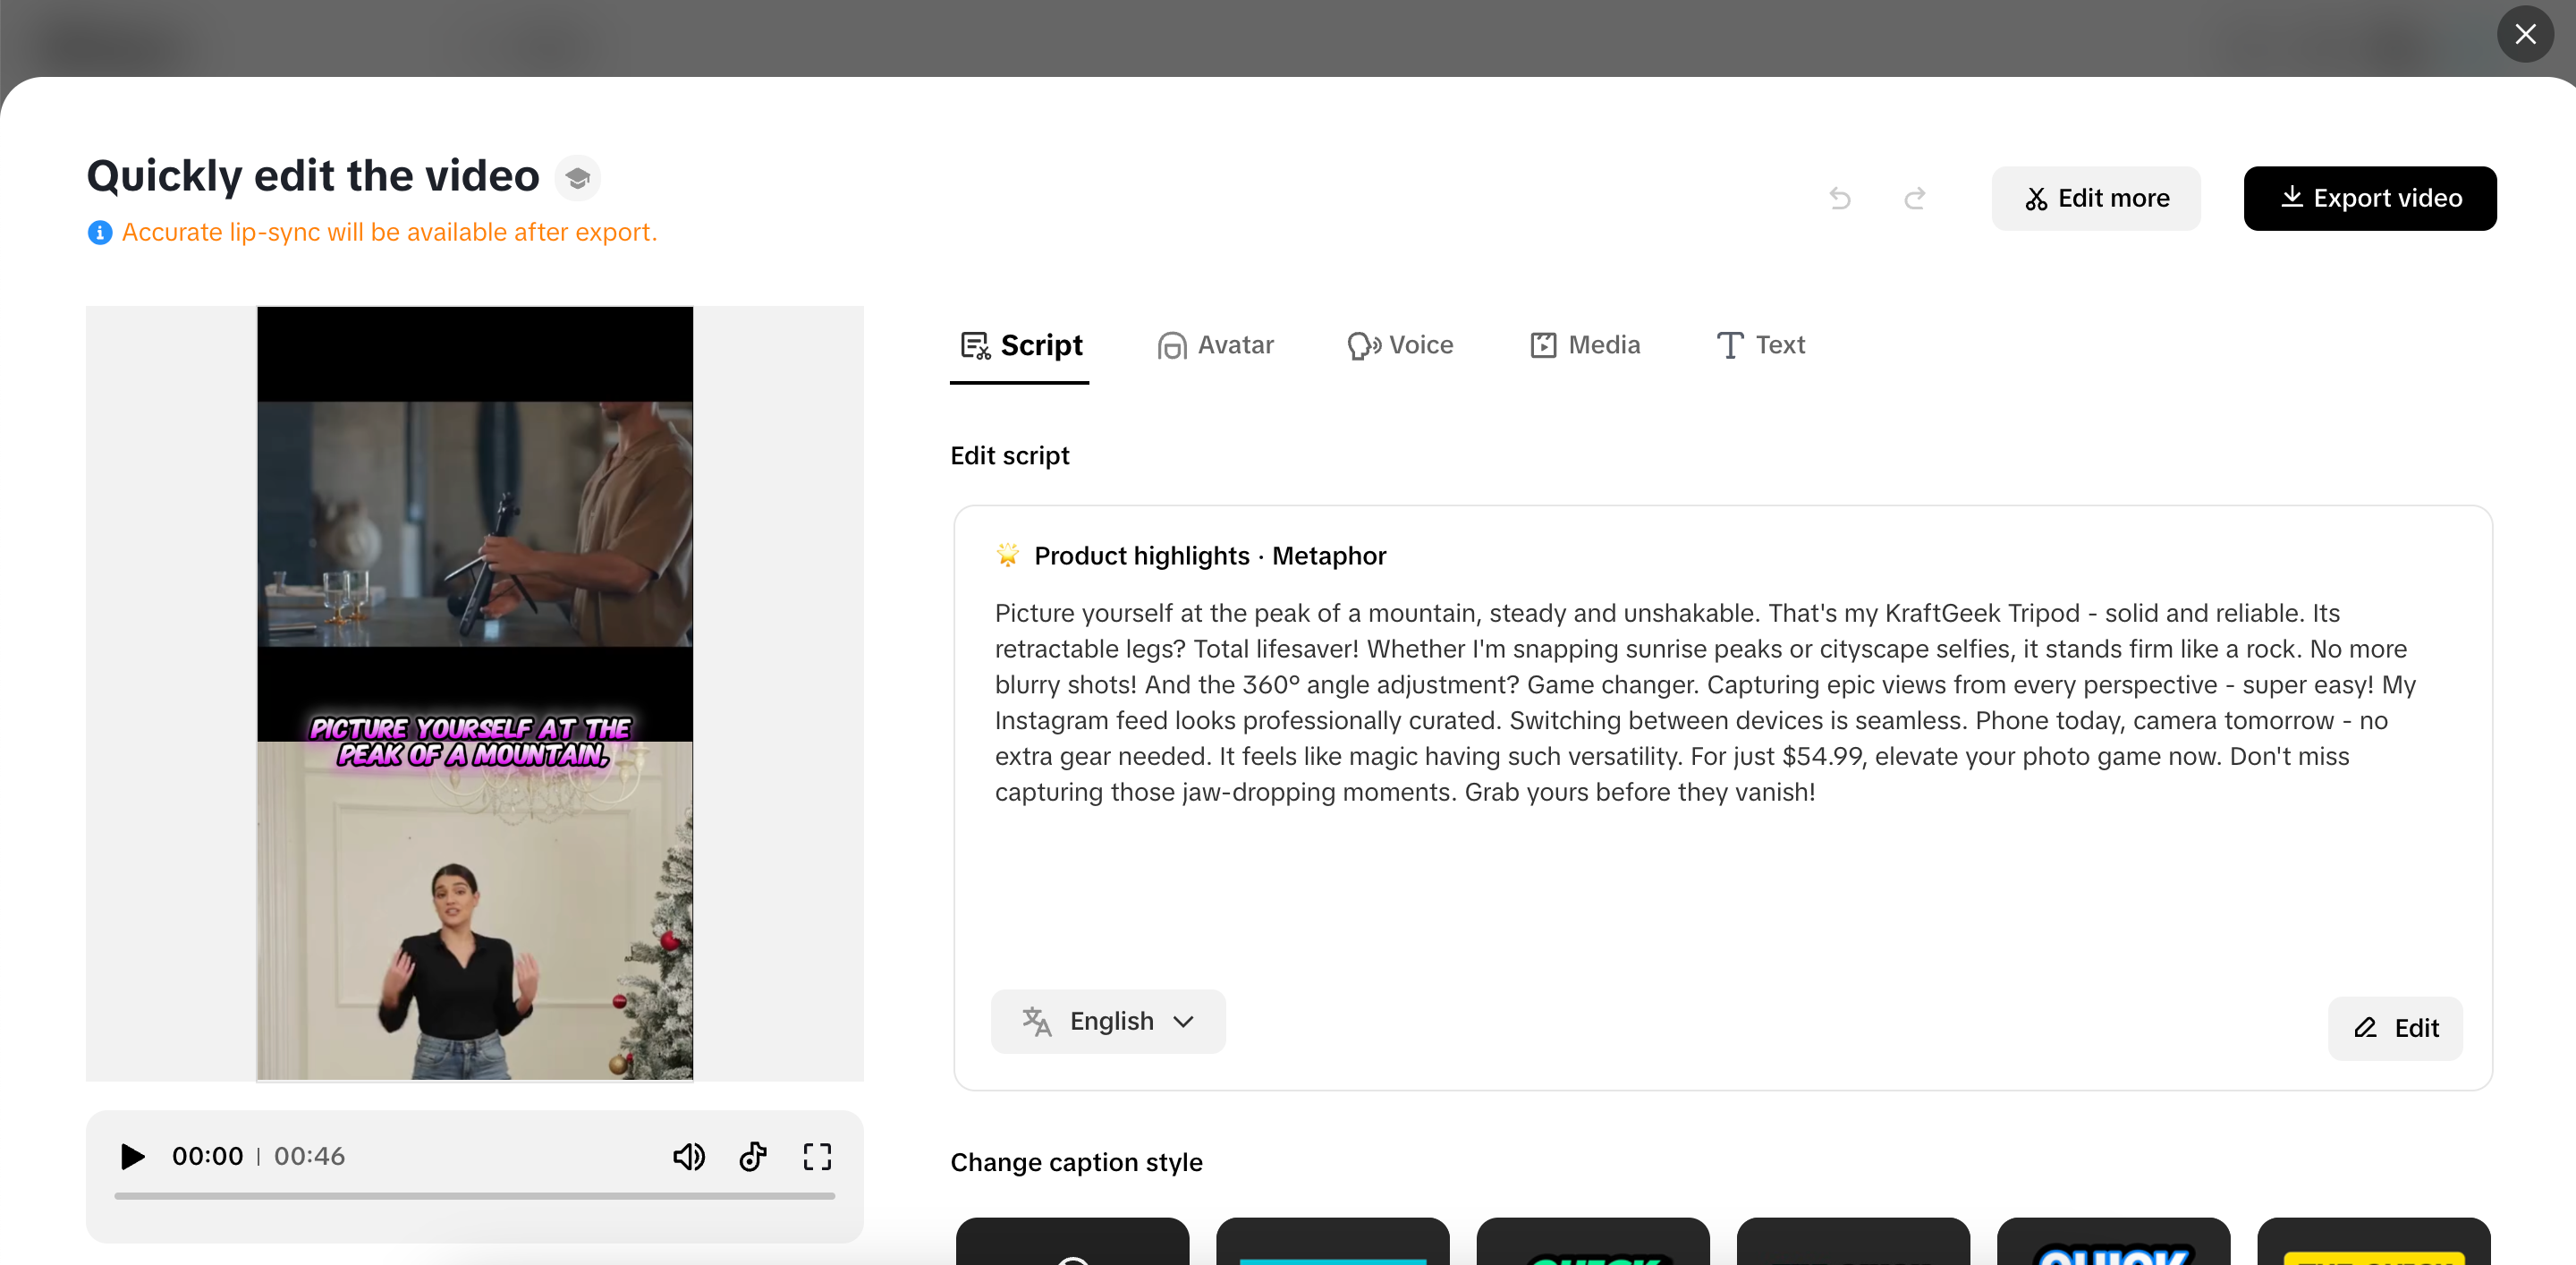This screenshot has width=2576, height=1265.
Task: Expand the English language dropdown
Action: click(x=1108, y=1021)
